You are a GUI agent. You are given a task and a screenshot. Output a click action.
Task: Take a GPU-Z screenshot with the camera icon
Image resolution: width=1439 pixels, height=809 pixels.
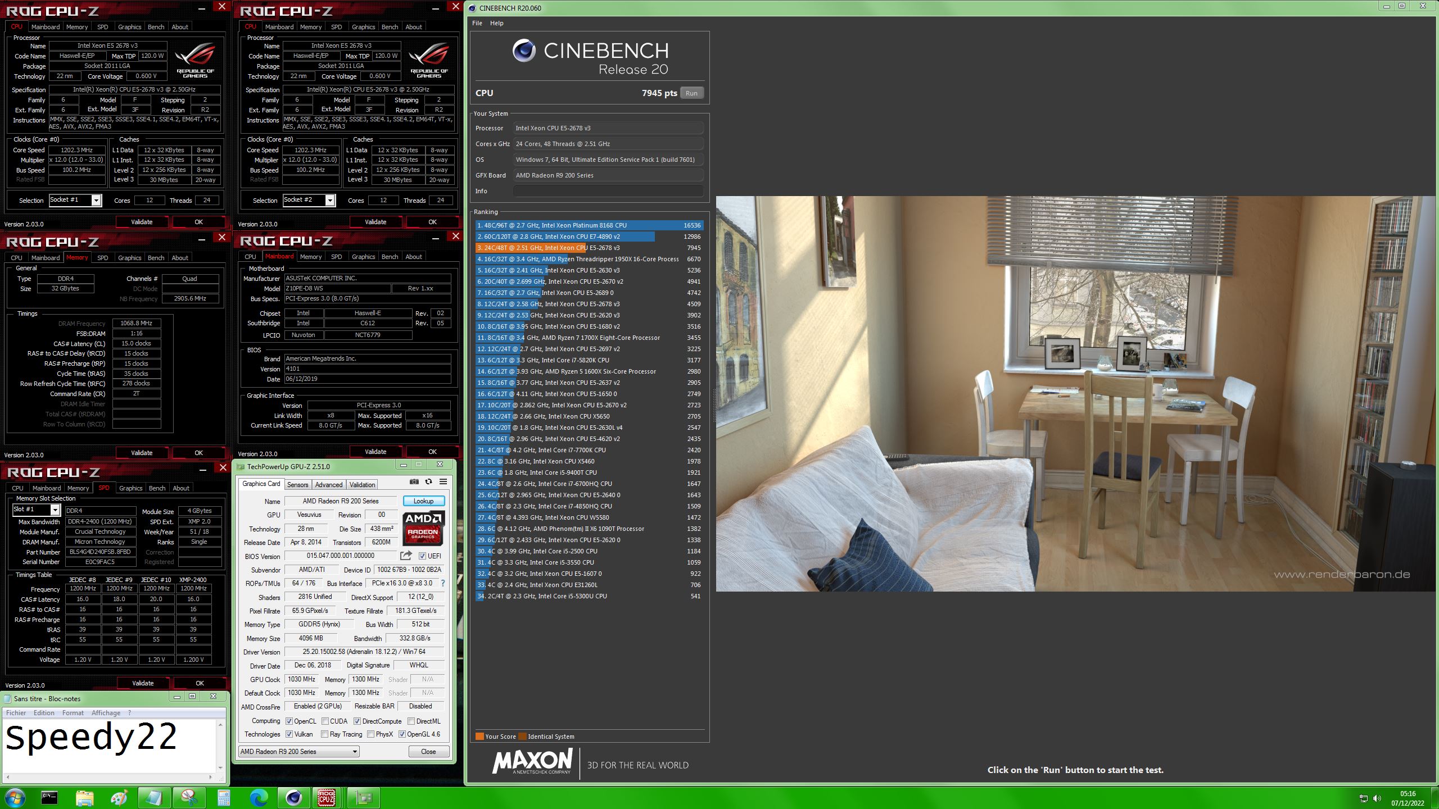point(414,481)
